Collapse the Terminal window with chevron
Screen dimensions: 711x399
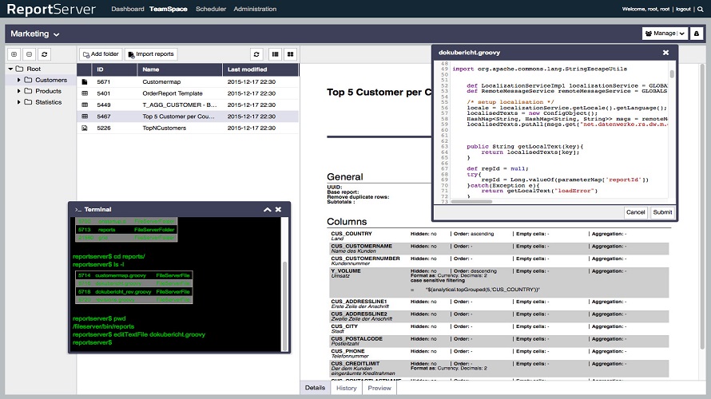point(268,209)
